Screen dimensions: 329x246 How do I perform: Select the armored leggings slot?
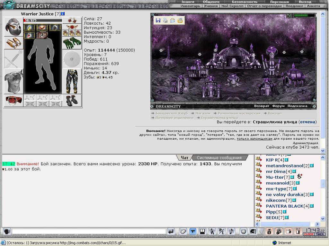pyautogui.click(x=72, y=81)
